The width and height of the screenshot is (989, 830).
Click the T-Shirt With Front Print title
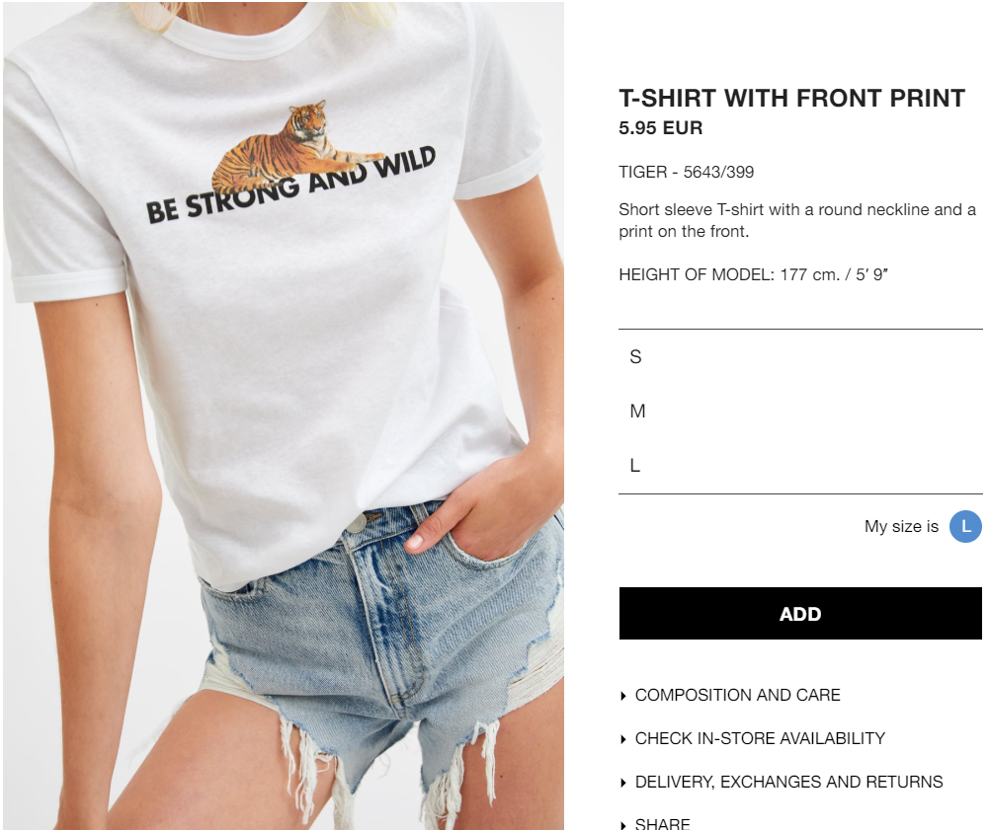pyautogui.click(x=791, y=99)
